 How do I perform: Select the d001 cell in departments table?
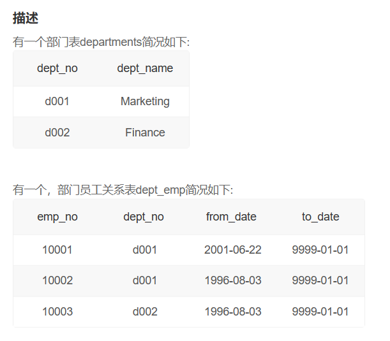click(x=57, y=101)
